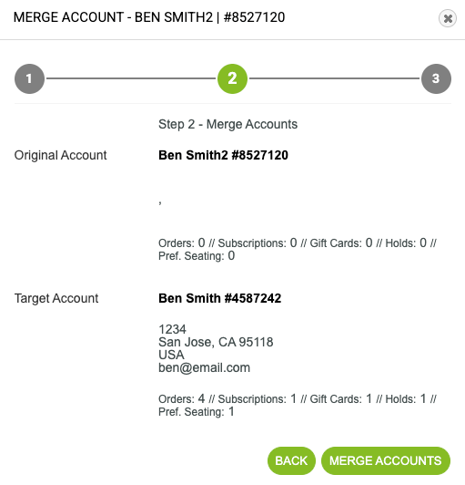Select the green step 2 indicator
This screenshot has width=465, height=485.
(x=232, y=78)
